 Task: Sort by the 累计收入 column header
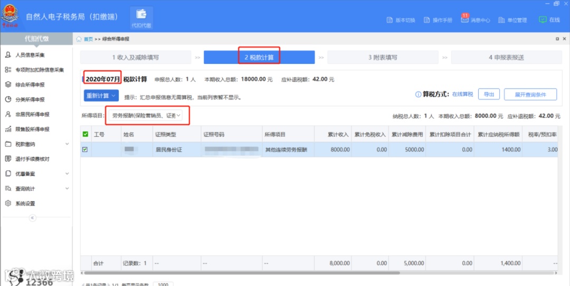pos(332,134)
